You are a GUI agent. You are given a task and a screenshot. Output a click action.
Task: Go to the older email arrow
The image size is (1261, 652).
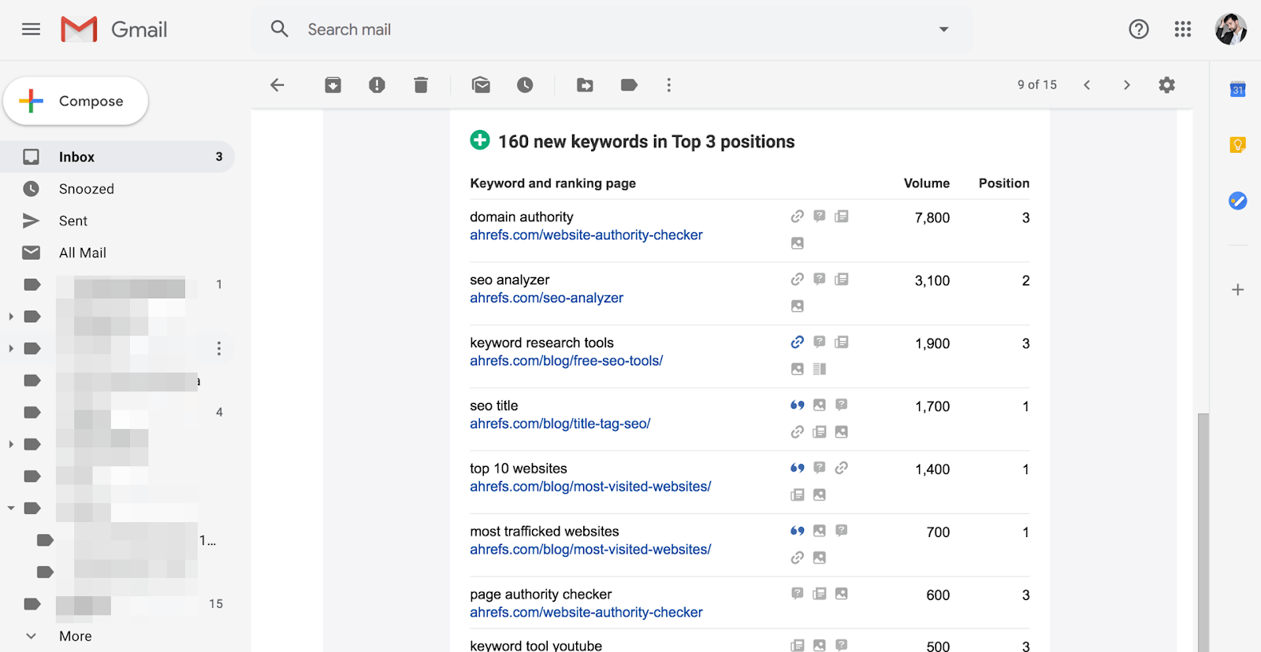point(1127,85)
